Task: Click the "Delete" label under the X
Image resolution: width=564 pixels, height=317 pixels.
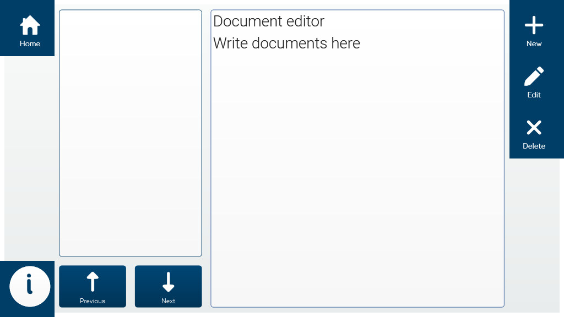Action: tap(534, 146)
